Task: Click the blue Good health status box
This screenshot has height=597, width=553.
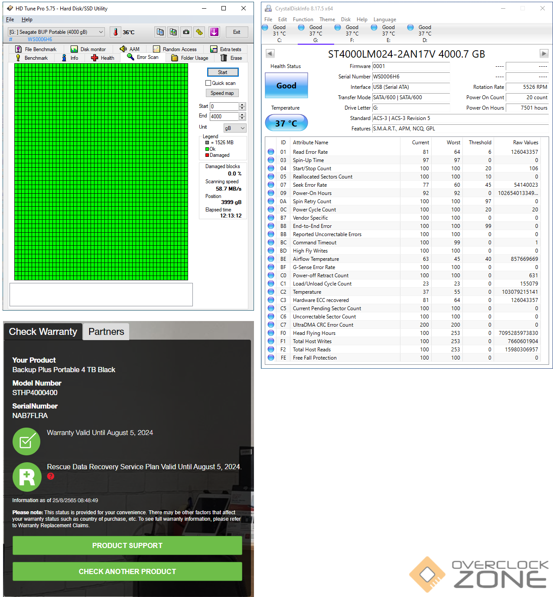Action: pyautogui.click(x=286, y=85)
